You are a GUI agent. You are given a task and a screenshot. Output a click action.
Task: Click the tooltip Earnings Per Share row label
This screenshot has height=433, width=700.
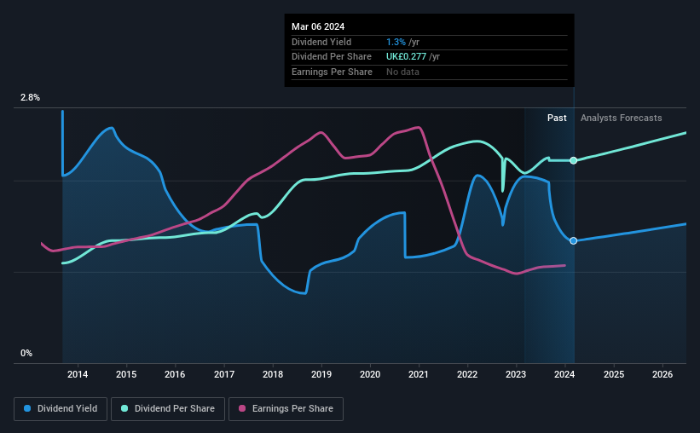pyautogui.click(x=332, y=72)
